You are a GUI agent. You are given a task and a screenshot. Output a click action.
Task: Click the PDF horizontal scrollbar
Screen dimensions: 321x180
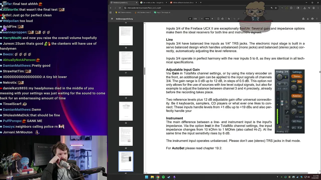(233, 173)
